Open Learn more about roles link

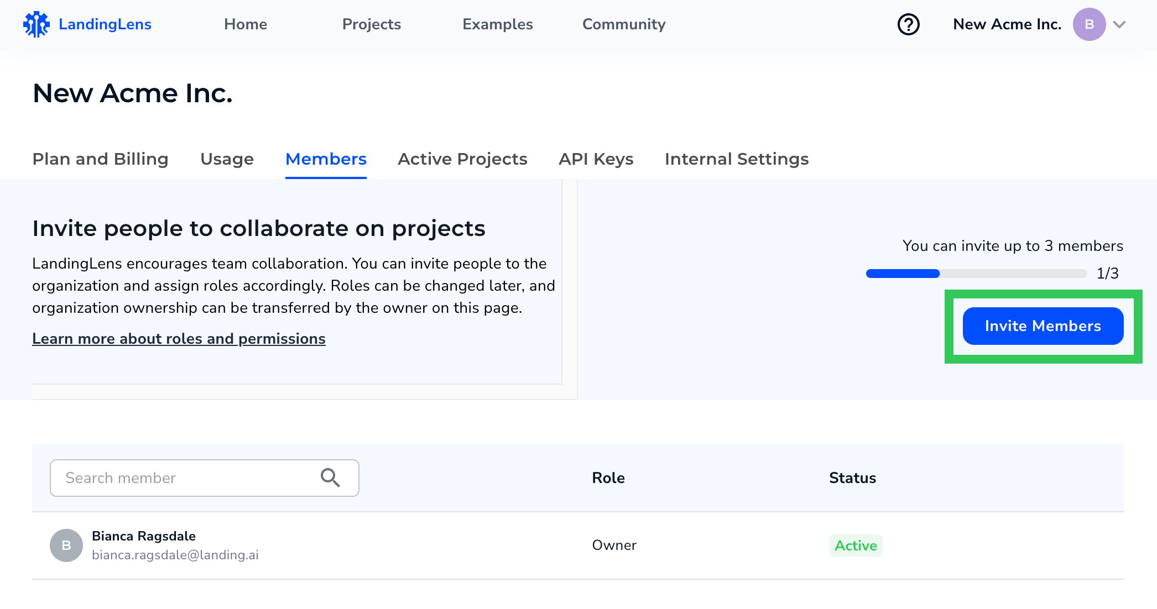(179, 339)
